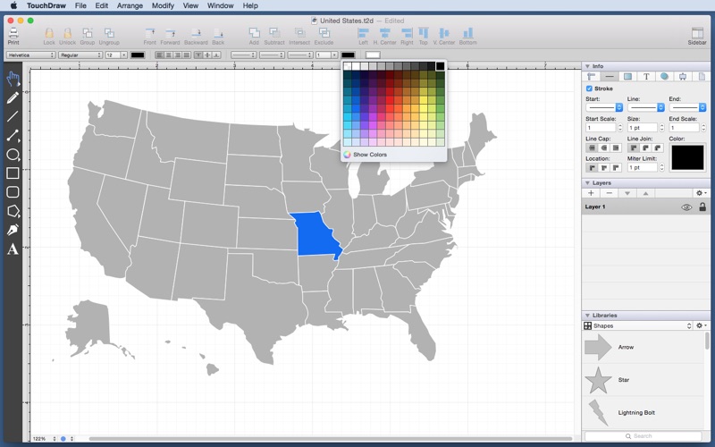715x447 pixels.
Task: Select the Rounded Rectangle tool
Action: [13, 192]
